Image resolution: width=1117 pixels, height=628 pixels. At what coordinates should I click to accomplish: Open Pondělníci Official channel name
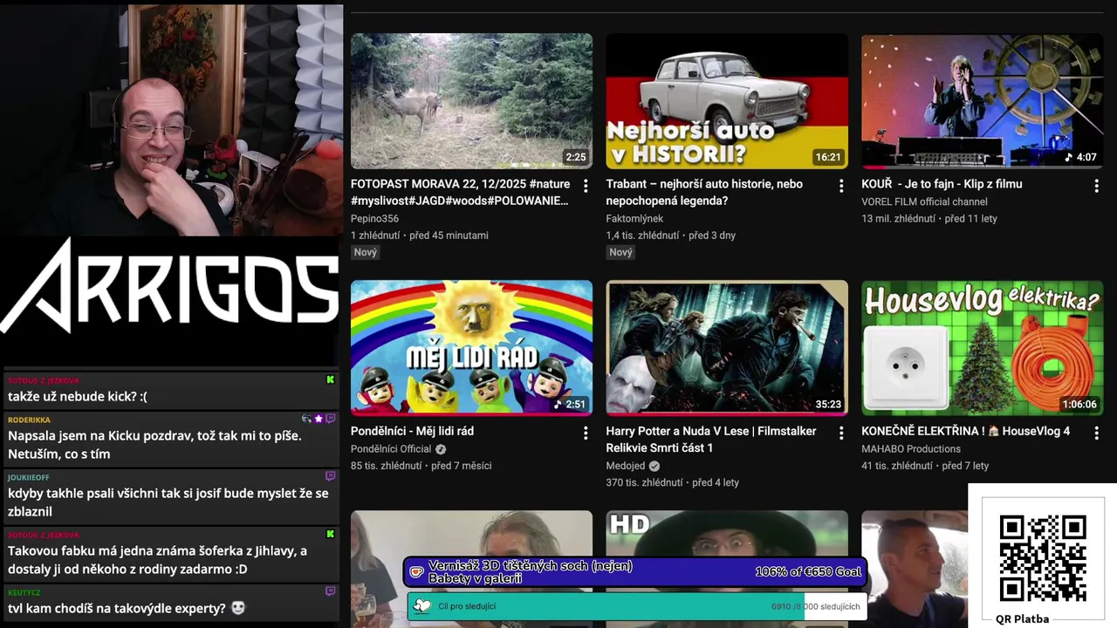391,449
